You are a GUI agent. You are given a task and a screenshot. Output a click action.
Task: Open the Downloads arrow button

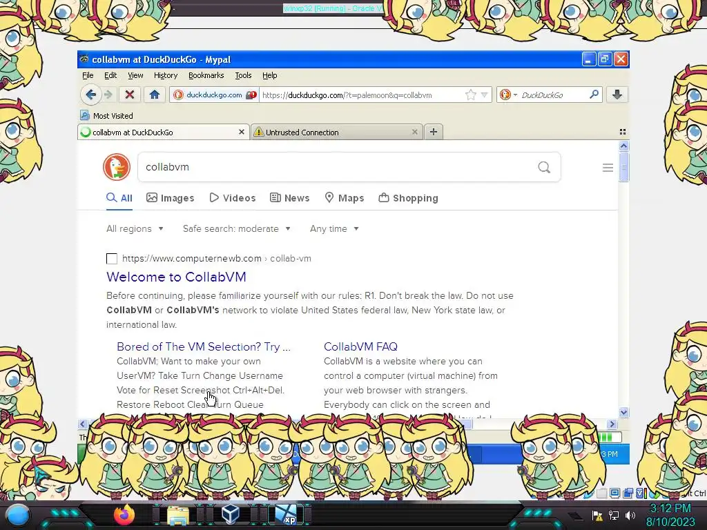pyautogui.click(x=617, y=95)
